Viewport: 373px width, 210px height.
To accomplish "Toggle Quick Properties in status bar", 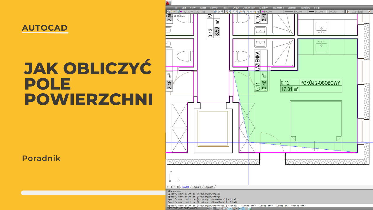I will pyautogui.click(x=246, y=209).
